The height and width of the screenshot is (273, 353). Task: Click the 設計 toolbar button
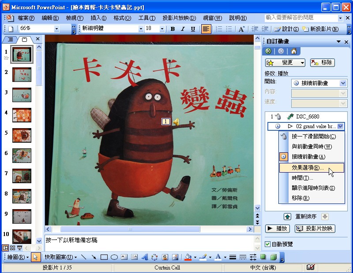[x=286, y=29]
